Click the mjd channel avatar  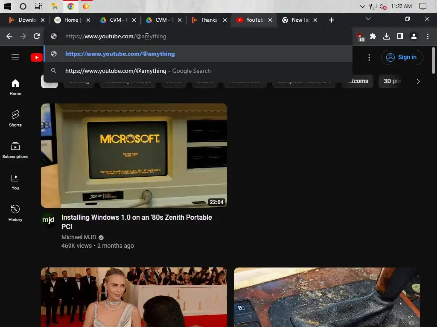49,220
